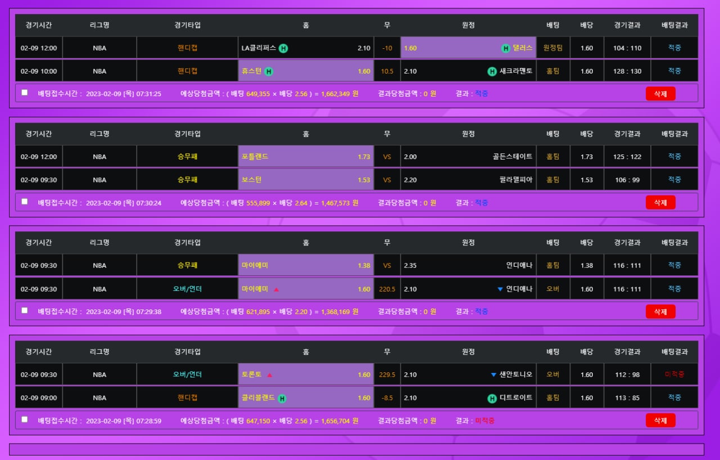Delete the bet placed at 07:31:25
The height and width of the screenshot is (460, 720).
(x=660, y=94)
